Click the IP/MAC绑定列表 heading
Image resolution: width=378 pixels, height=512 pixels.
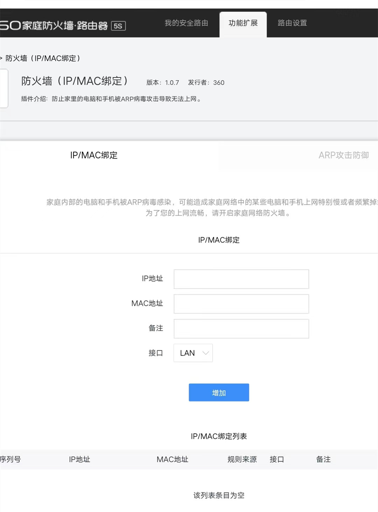click(x=218, y=436)
